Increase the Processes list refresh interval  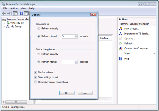tap(76, 35)
